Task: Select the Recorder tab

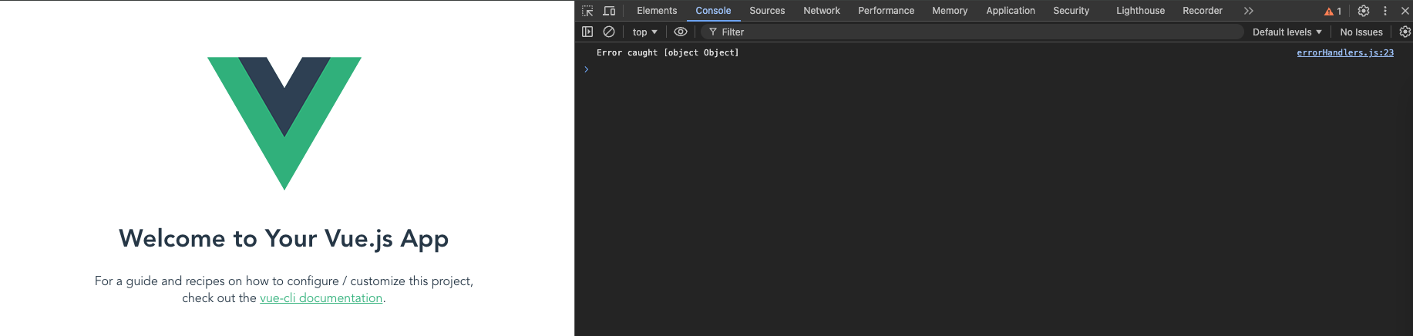Action: tap(1203, 11)
